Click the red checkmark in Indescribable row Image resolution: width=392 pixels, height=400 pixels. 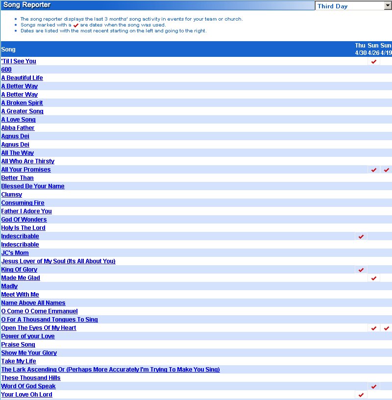(x=361, y=237)
